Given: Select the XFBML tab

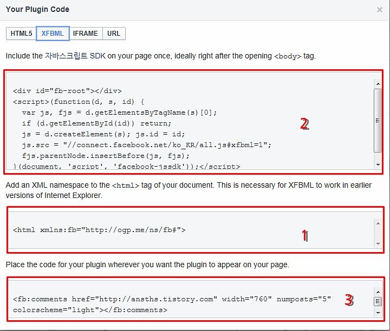Looking at the screenshot, I should pyautogui.click(x=53, y=34).
